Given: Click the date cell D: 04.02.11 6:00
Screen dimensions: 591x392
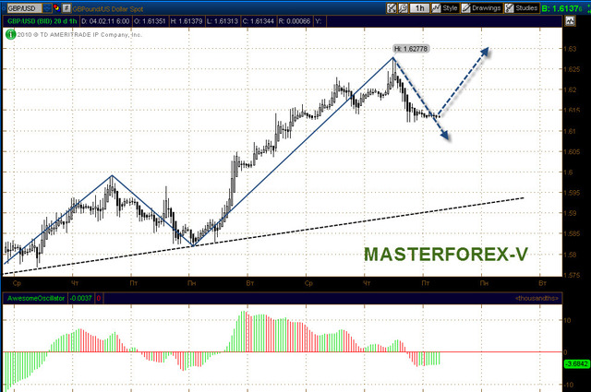Looking at the screenshot, I should coord(105,21).
